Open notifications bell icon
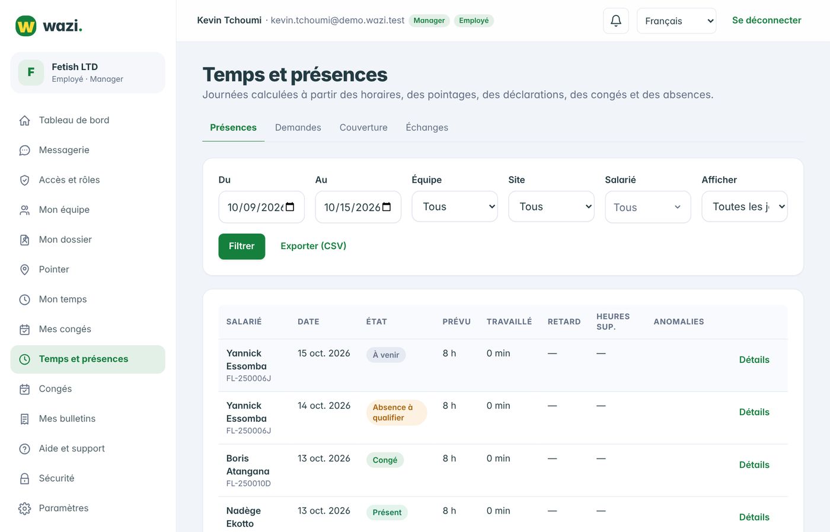Viewport: 830px width, 532px height. (616, 21)
